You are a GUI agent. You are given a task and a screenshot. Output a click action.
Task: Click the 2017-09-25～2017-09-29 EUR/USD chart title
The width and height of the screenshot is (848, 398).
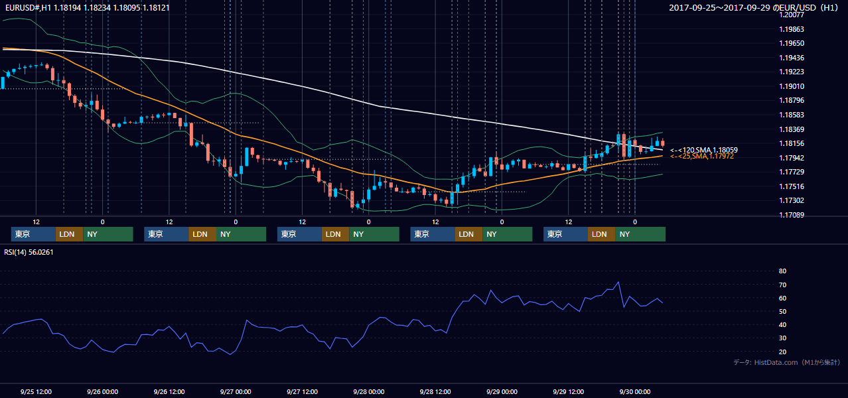tap(754, 7)
